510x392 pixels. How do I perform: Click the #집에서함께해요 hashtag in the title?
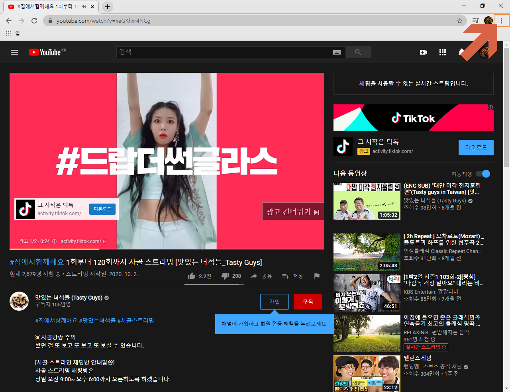click(37, 262)
